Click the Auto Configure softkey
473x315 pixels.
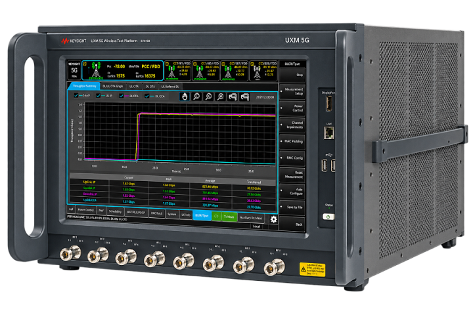click(292, 192)
